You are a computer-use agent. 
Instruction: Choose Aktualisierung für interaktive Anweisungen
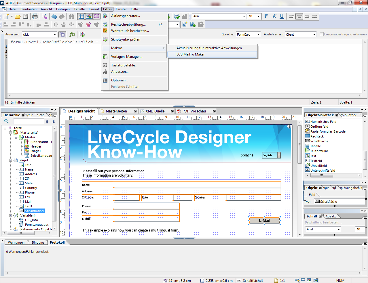(212, 48)
